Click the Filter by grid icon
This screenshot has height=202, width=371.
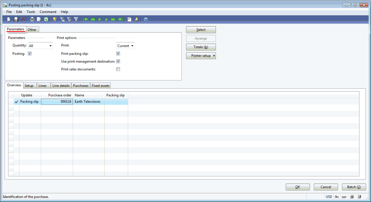click(62, 19)
